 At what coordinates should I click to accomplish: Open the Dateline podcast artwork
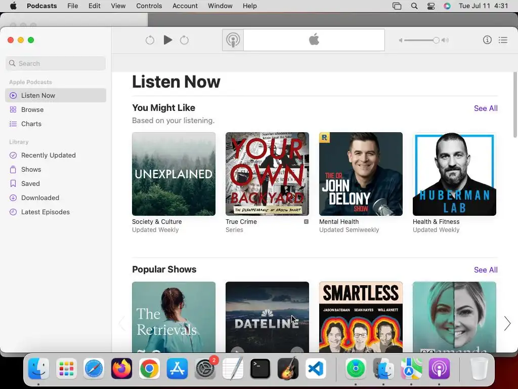pyautogui.click(x=267, y=317)
